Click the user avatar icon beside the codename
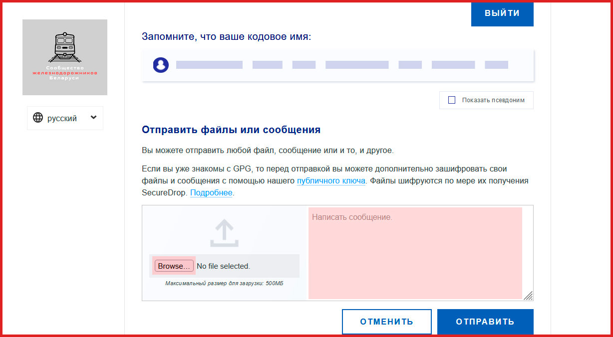Image resolution: width=613 pixels, height=337 pixels. [x=161, y=65]
